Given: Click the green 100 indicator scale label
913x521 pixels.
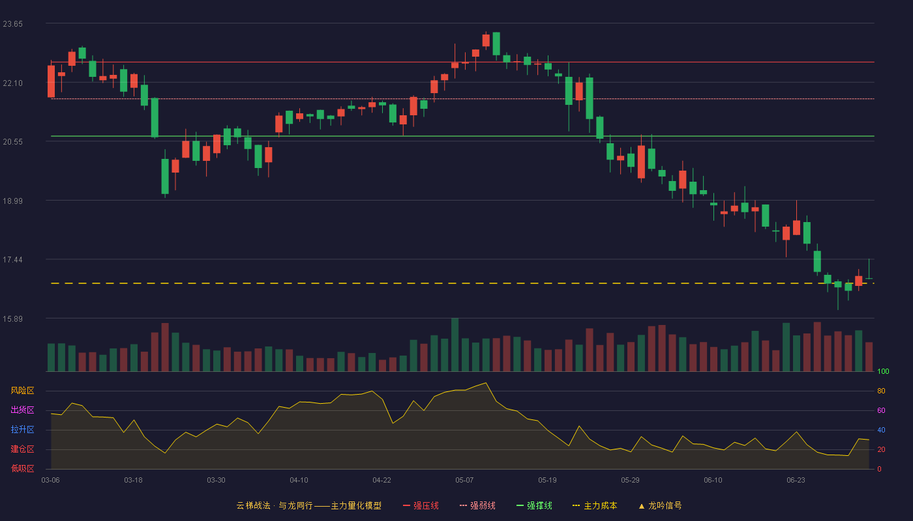Looking at the screenshot, I should 883,372.
